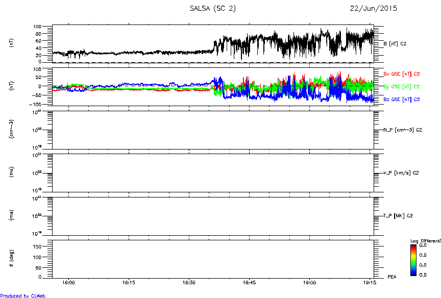This screenshot has width=441, height=298.
Task: Click the 18:15 time axis label
Action: pos(129,283)
